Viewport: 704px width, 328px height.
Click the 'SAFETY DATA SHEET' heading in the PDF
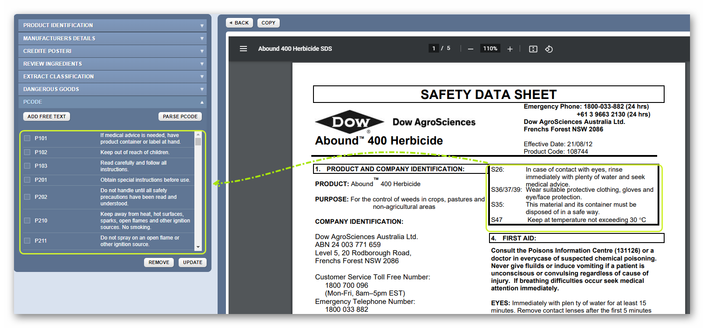(x=489, y=95)
